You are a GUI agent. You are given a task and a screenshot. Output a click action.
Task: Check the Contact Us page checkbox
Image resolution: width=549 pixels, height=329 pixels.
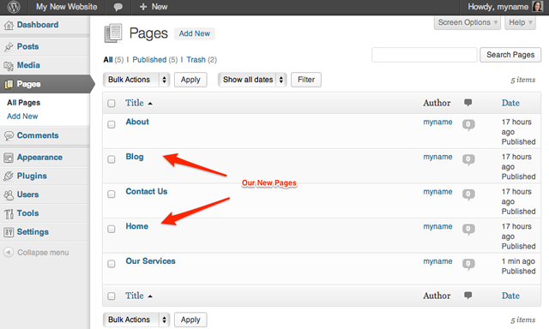112,194
